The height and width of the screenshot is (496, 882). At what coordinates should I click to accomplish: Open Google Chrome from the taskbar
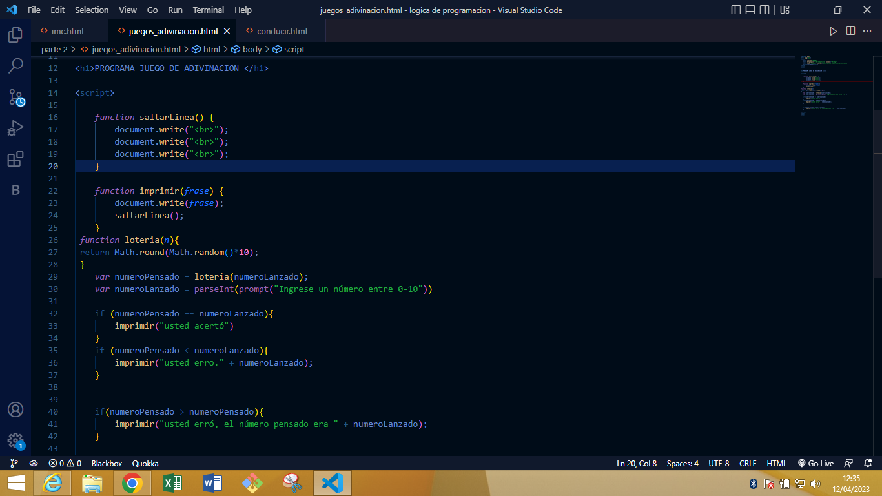[x=132, y=483]
